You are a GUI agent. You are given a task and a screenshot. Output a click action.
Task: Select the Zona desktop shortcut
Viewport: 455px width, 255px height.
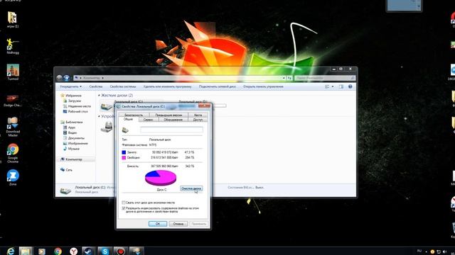[x=13, y=178]
